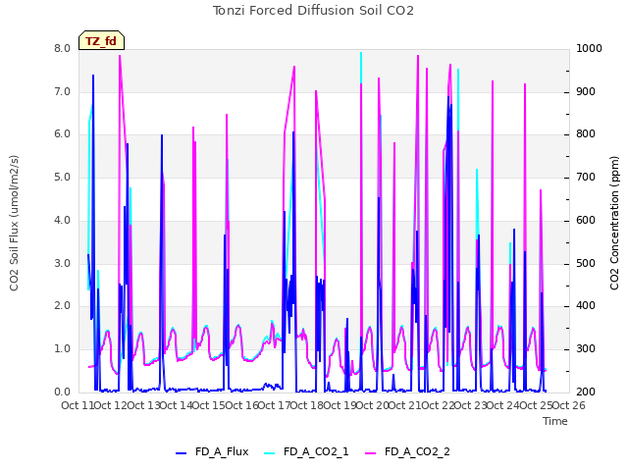The width and height of the screenshot is (628, 471).
Task: Toggle the FD_A_Flux legend entry
Action: click(x=212, y=451)
